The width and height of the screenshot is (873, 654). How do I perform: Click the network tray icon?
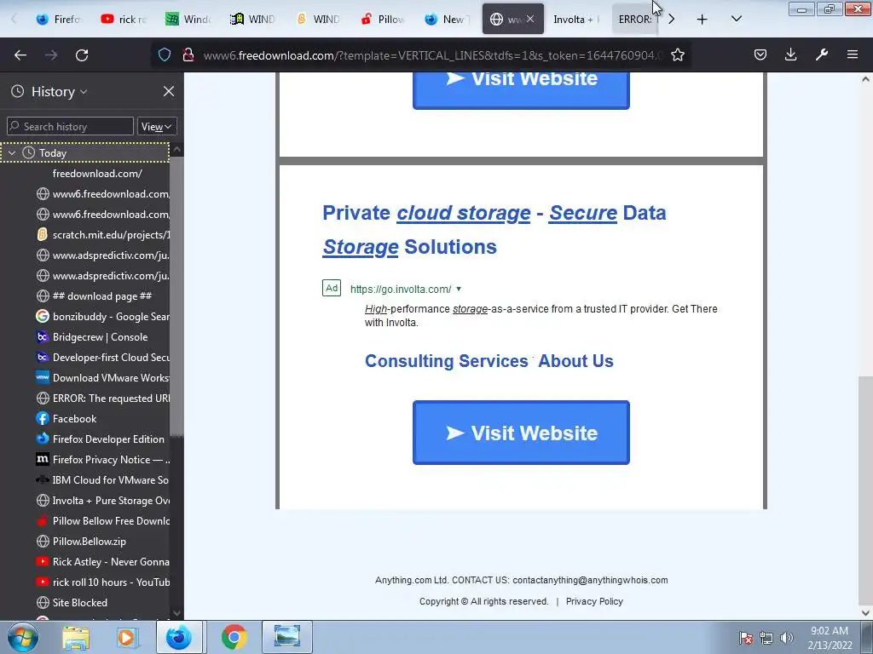tap(766, 638)
